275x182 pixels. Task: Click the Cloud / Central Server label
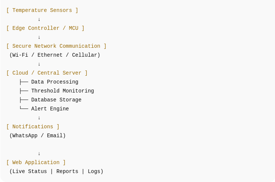click(47, 73)
